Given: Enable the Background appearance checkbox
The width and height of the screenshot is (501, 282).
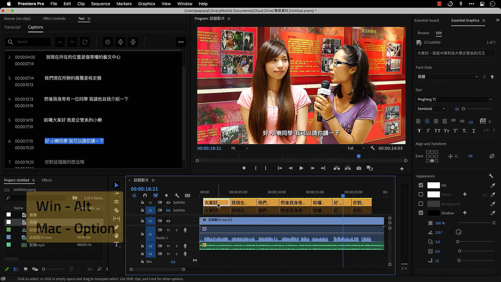Looking at the screenshot, I should (421, 204).
